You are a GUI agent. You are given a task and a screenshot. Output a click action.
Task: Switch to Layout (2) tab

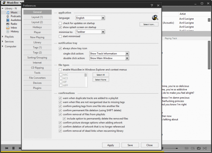tap(38, 22)
